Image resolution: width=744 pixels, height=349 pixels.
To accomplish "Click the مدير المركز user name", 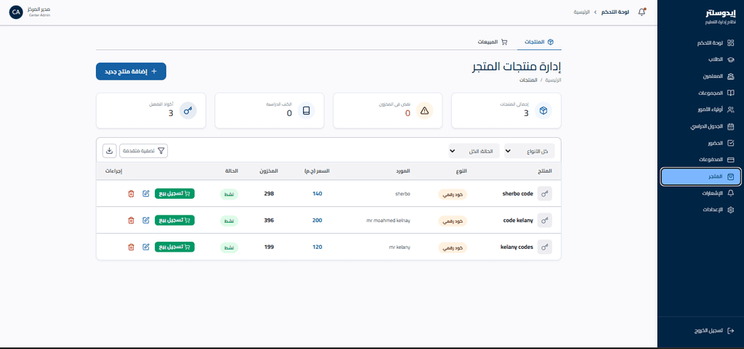I will [40, 9].
